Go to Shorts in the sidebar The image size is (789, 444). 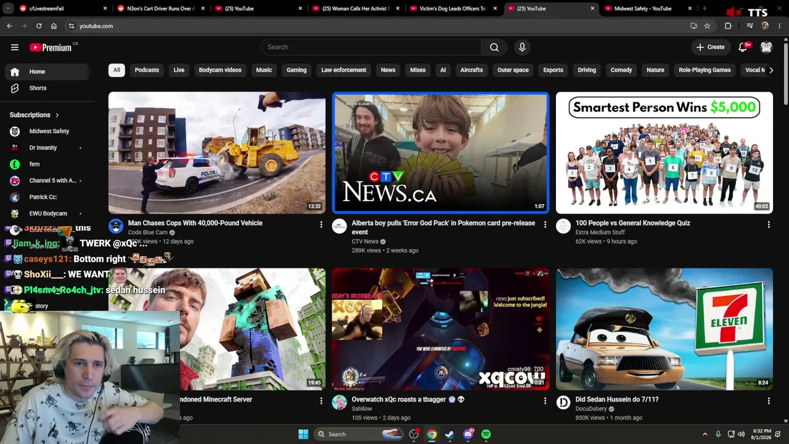pyautogui.click(x=47, y=88)
